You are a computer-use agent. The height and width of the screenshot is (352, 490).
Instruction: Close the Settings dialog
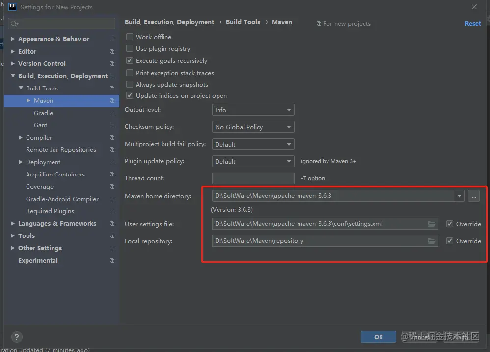(x=474, y=7)
